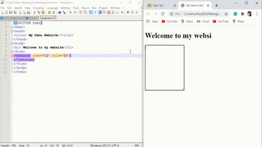The width and height of the screenshot is (262, 147).
Task: Open the Search menu
Action: (18, 8)
